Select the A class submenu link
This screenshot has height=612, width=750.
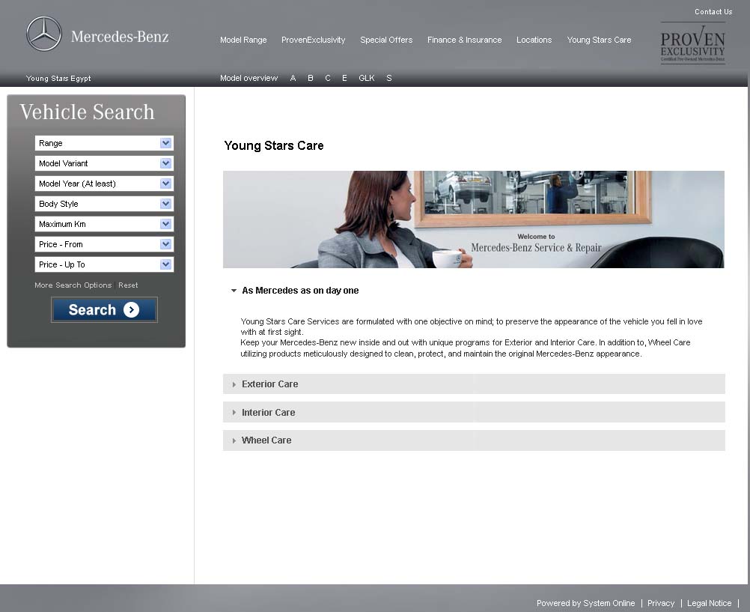pyautogui.click(x=293, y=78)
